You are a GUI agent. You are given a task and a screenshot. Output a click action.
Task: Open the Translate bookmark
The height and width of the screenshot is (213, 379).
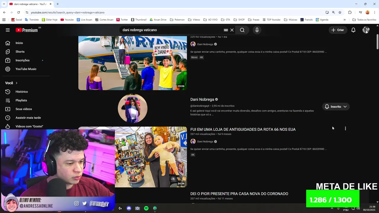(32, 20)
